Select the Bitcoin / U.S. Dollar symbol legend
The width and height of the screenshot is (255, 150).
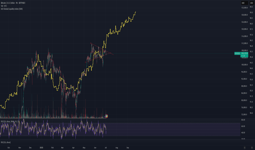[x=13, y=3]
